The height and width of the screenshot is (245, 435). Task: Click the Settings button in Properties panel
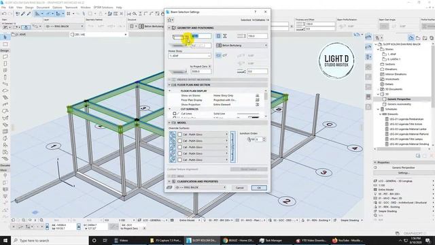coord(403,173)
